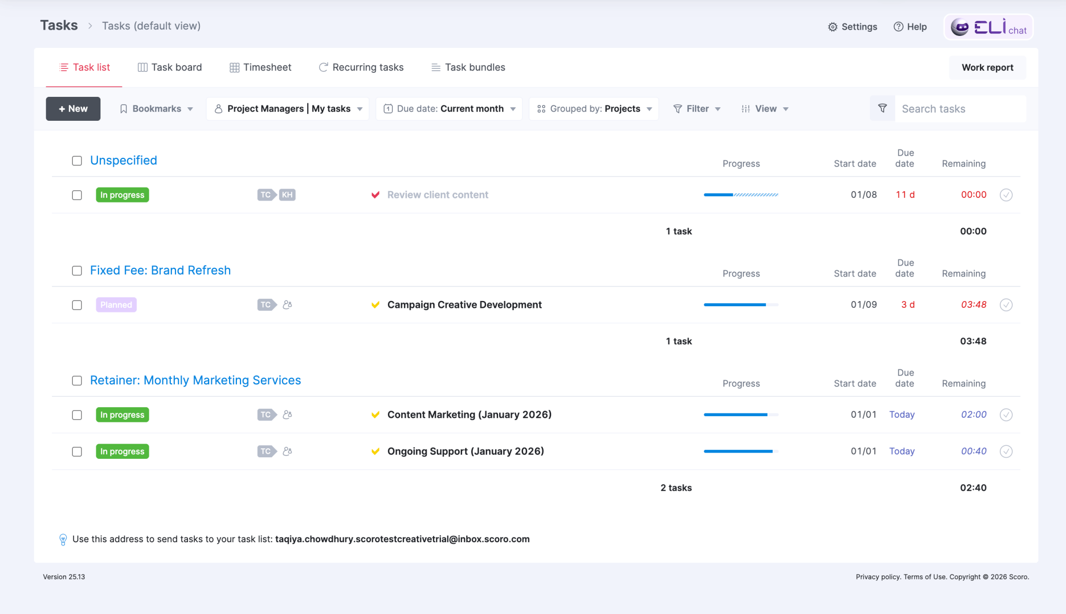Check the box beside Fixed Fee: Brand Refresh group
1066x614 pixels.
click(77, 270)
